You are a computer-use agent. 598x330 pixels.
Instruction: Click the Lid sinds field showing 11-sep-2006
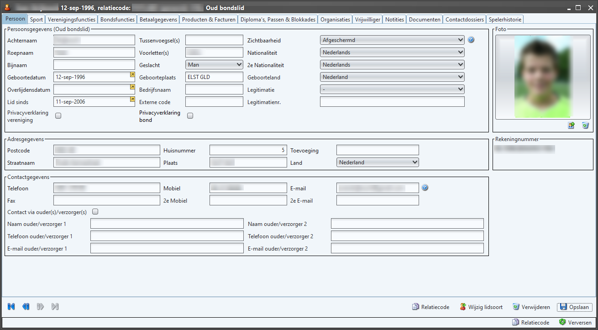[x=94, y=102]
